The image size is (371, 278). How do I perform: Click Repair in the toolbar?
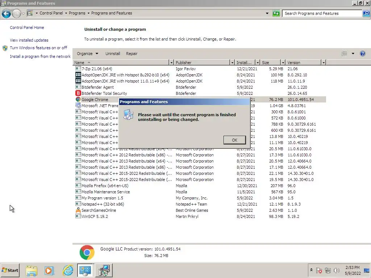132,54
